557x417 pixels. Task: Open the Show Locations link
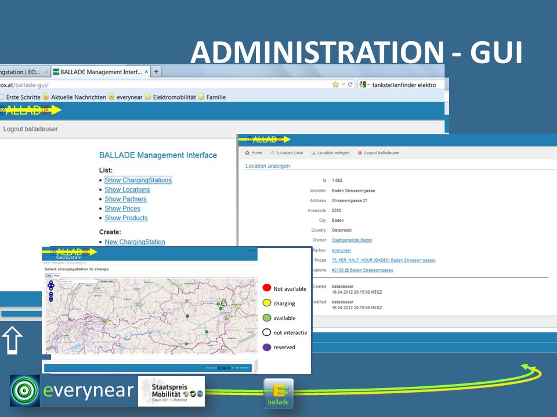click(127, 190)
